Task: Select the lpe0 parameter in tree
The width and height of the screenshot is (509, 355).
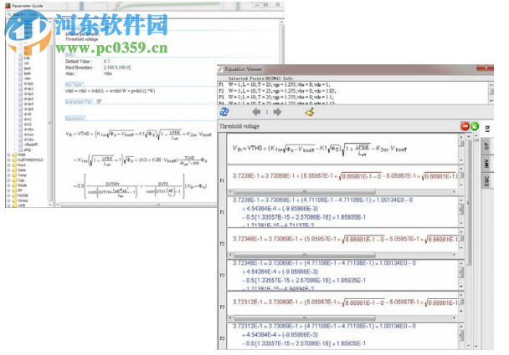Action: 28,68
